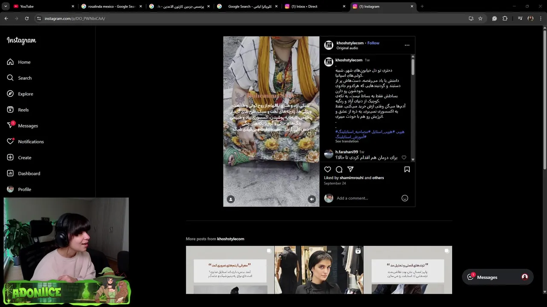Mute or unmute the video audio
This screenshot has width=547, height=307.
pyautogui.click(x=312, y=199)
